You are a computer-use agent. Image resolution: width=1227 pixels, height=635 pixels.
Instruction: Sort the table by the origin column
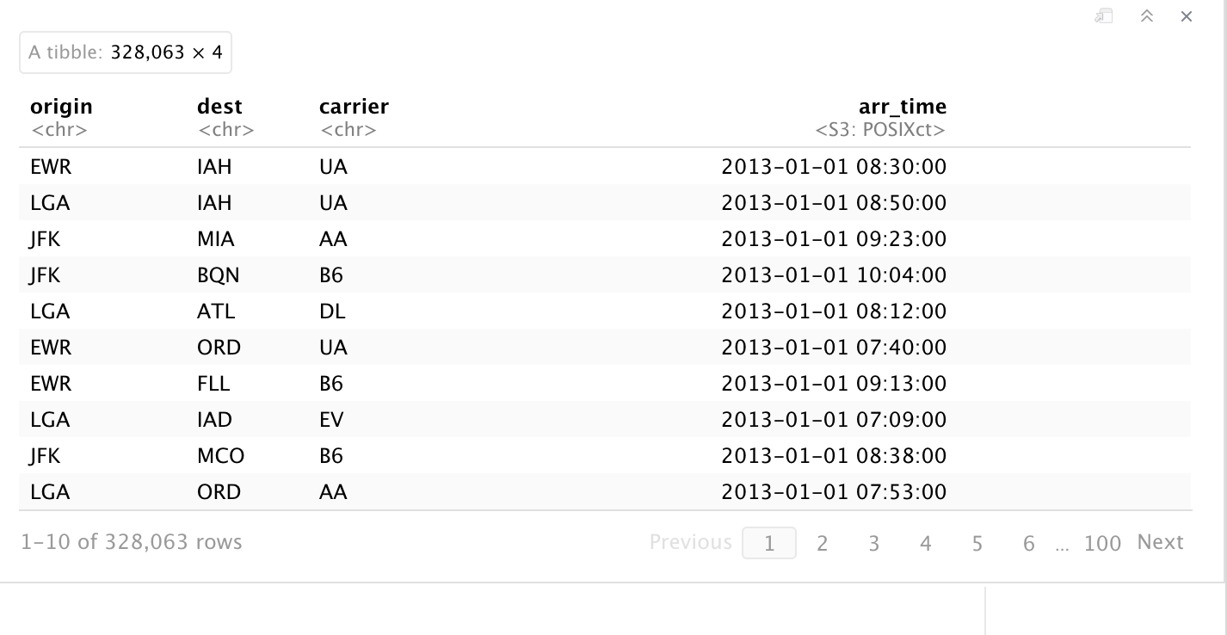pos(61,106)
